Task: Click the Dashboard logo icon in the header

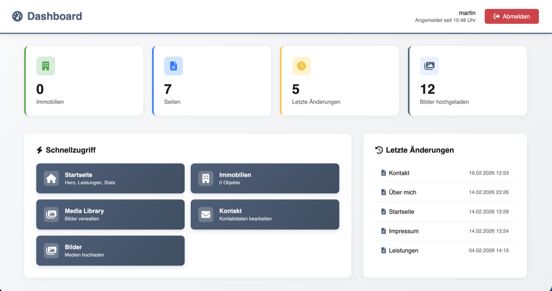Action: point(17,16)
